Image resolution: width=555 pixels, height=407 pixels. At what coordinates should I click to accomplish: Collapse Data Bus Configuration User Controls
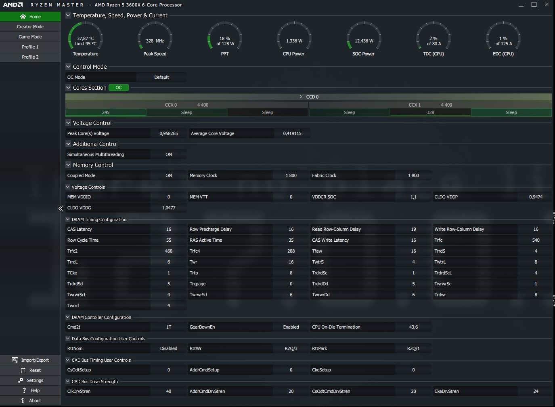68,339
